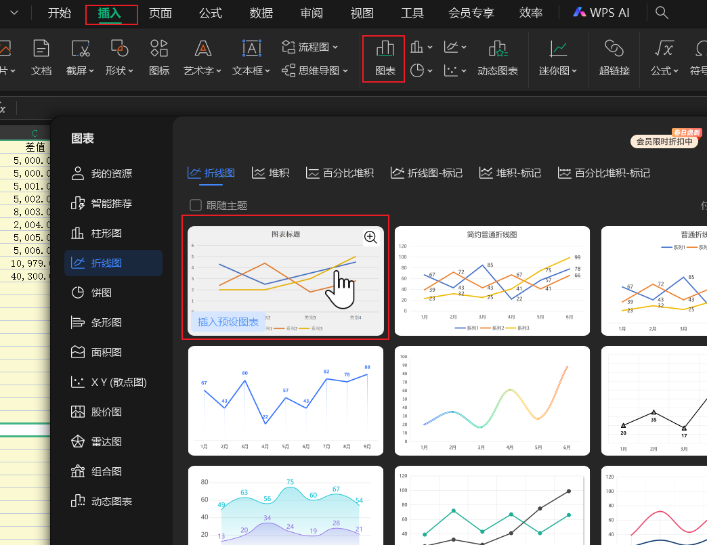This screenshot has width=707, height=545.
Task: Choose 面积图 chart category
Action: [x=114, y=352]
